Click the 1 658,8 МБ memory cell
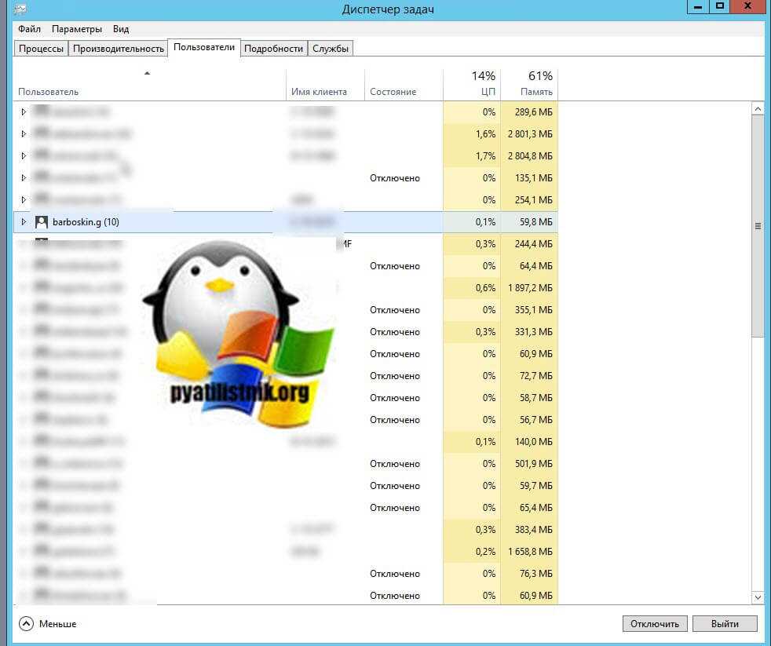The width and height of the screenshot is (771, 646). coord(530,552)
